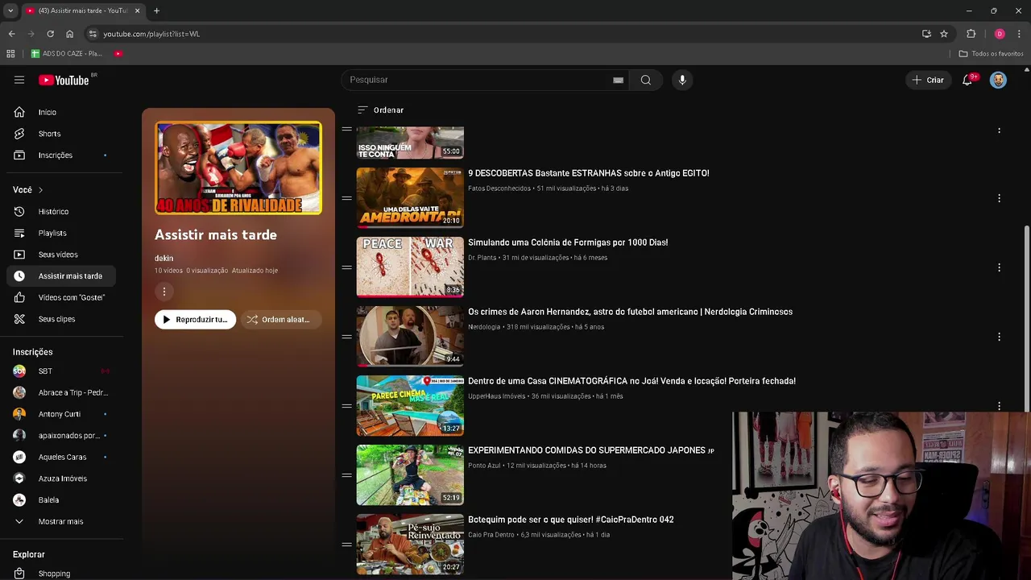Click Ordem aleatória shuffle button
This screenshot has height=580, width=1031.
280,320
